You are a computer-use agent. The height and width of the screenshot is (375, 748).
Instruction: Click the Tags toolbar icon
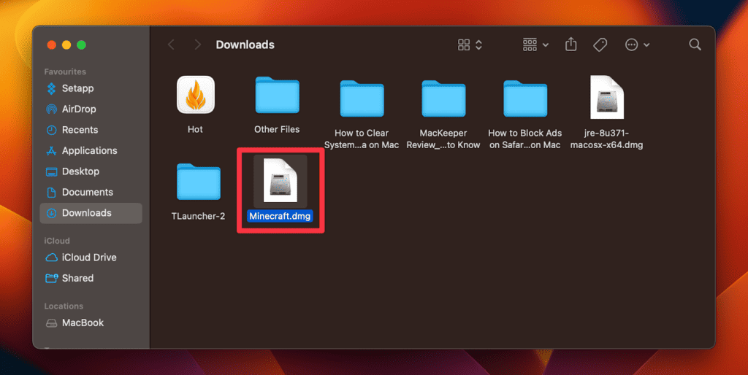pyautogui.click(x=600, y=45)
